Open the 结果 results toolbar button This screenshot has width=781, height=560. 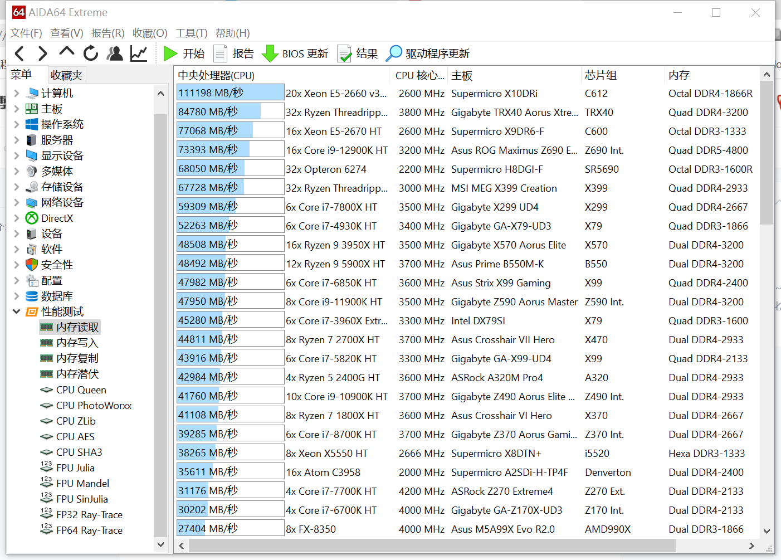pos(358,53)
